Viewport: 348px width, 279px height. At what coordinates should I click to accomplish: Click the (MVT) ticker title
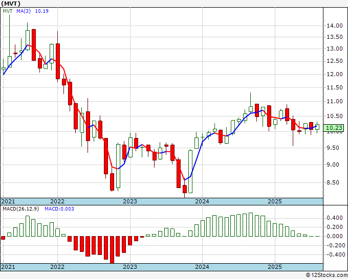[x=10, y=4]
